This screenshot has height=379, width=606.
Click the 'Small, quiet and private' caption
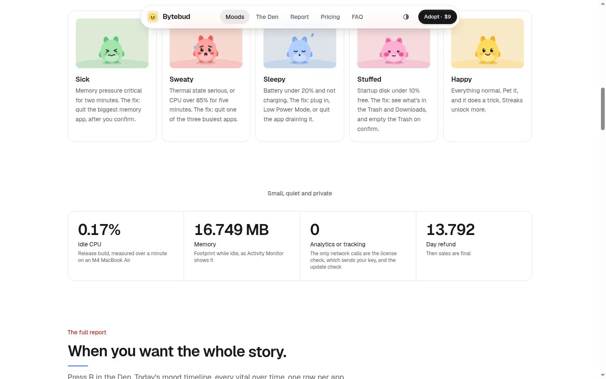(300, 193)
